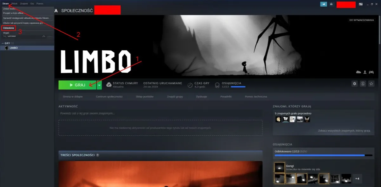Open the Steam menu
Viewport: 381px width, 187px height.
[x=5, y=3]
